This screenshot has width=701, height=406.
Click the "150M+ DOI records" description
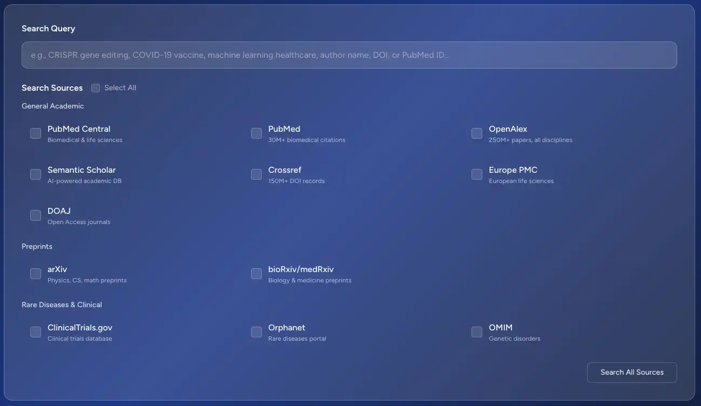[x=296, y=181]
